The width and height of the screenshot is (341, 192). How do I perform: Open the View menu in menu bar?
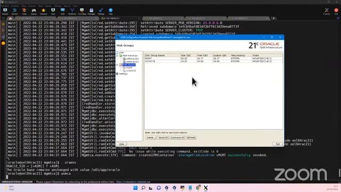[23, 6]
